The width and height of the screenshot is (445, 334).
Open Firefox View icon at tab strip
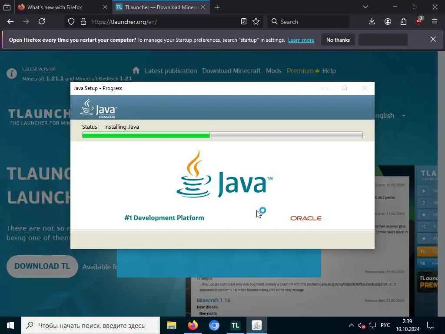7,7
